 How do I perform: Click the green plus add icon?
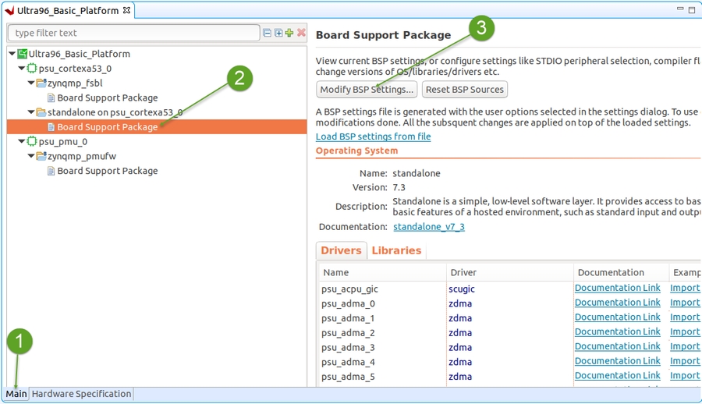289,33
